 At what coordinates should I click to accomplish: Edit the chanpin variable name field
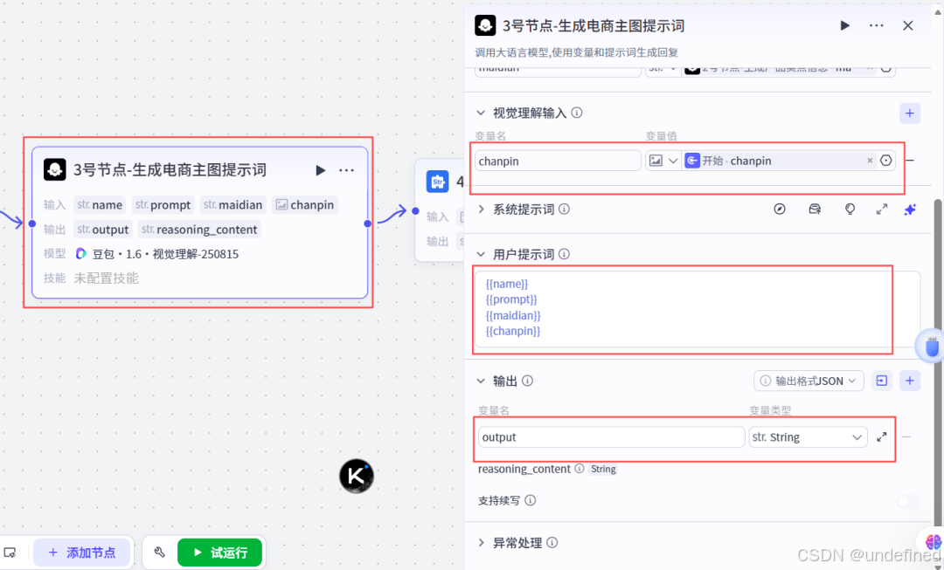click(x=558, y=161)
